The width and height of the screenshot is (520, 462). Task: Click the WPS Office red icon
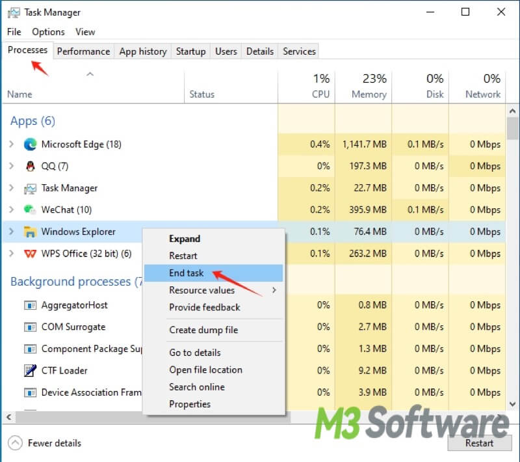(x=30, y=254)
